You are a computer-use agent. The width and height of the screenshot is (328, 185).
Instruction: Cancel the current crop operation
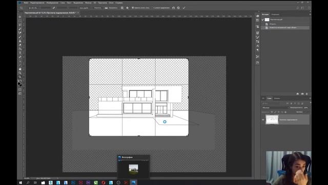point(178,8)
